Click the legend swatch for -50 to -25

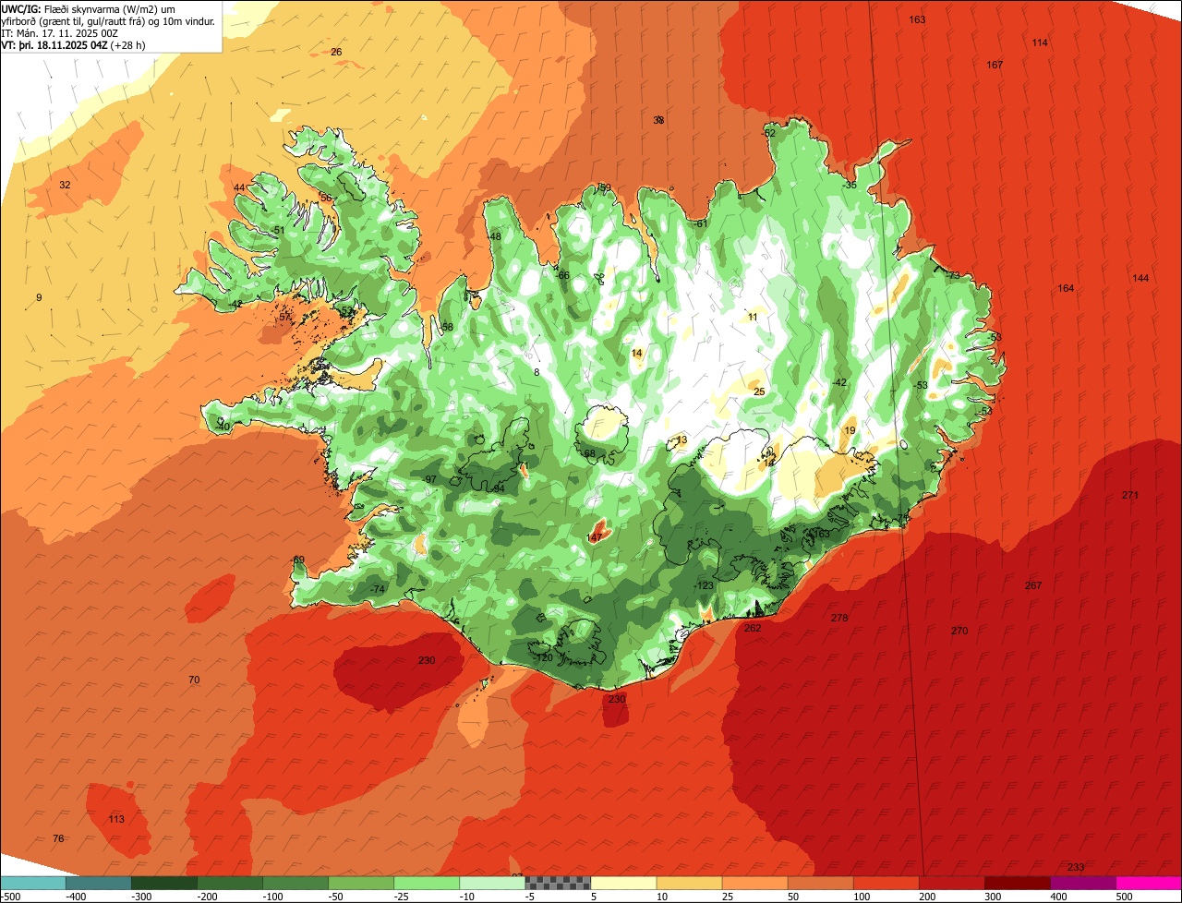360,883
